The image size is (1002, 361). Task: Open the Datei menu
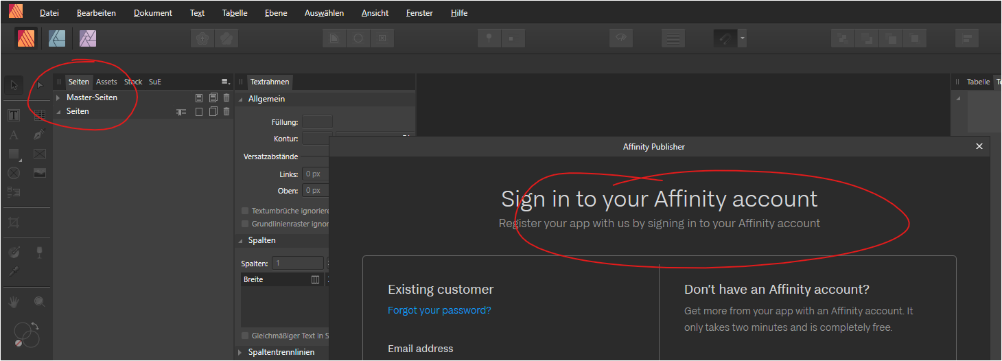tap(49, 13)
